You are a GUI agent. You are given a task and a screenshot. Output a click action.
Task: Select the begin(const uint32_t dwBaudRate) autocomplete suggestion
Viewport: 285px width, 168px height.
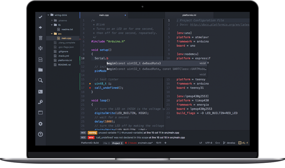tap(134, 63)
